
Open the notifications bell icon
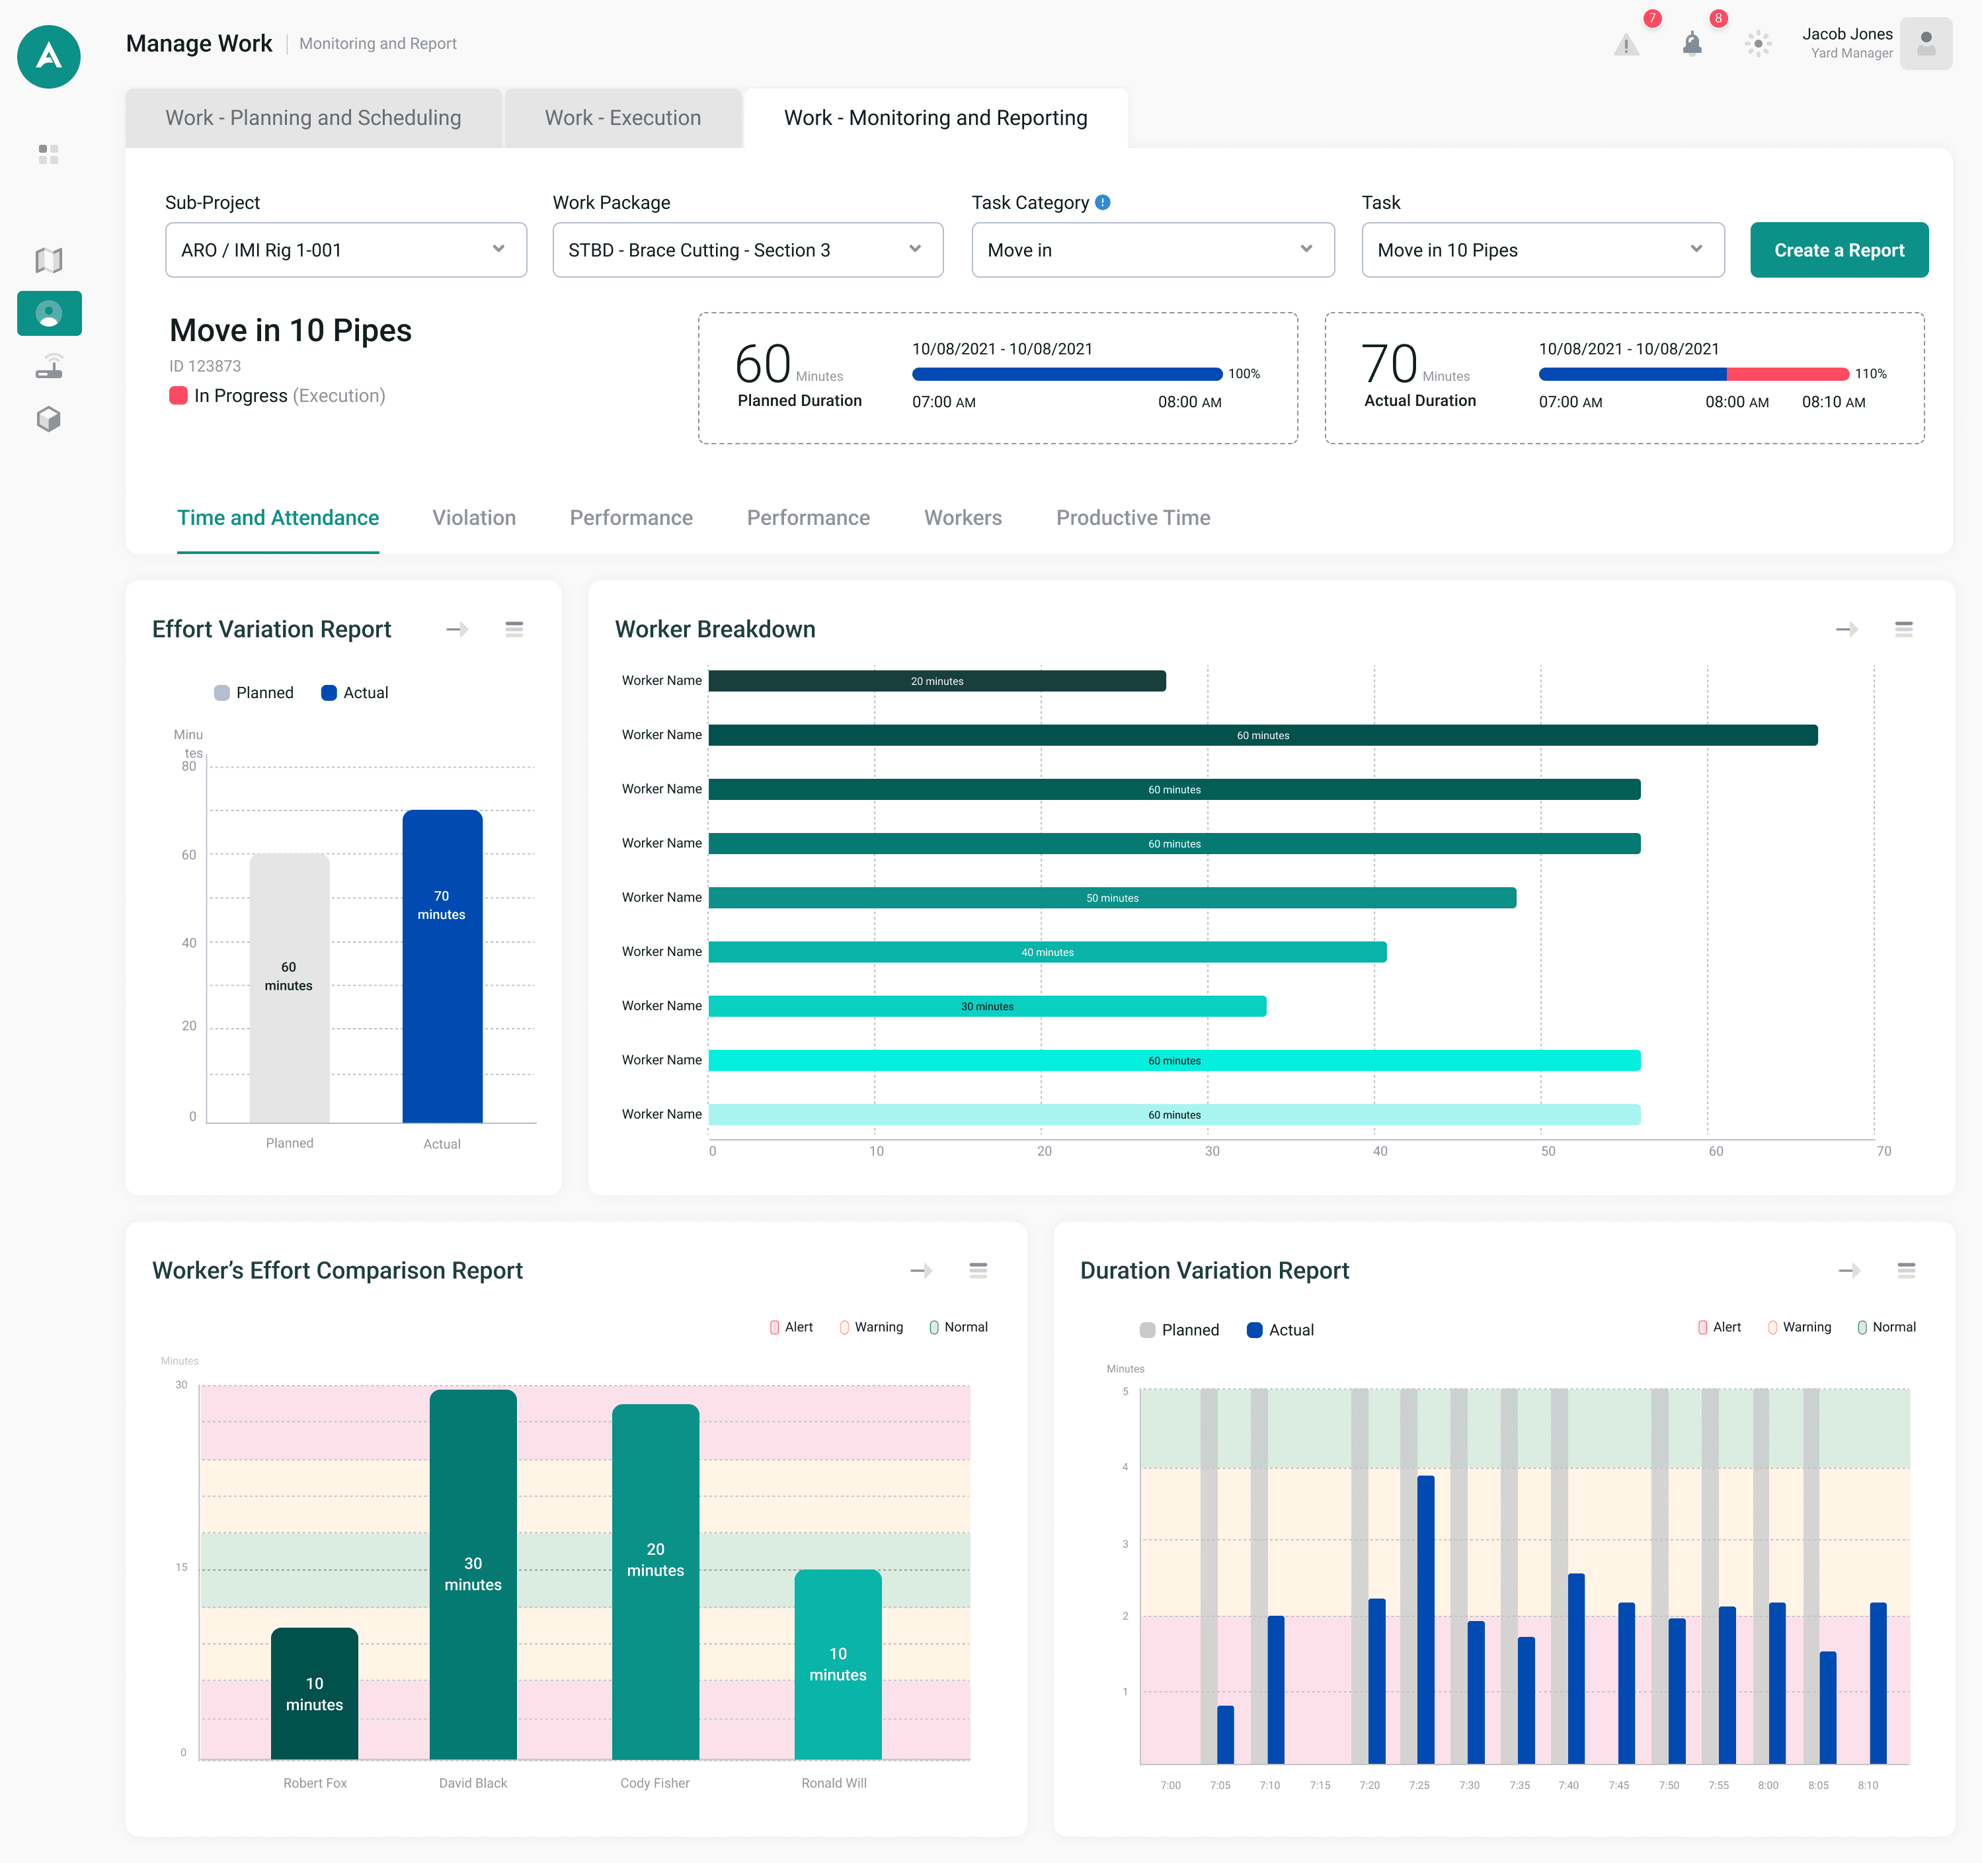tap(1692, 44)
